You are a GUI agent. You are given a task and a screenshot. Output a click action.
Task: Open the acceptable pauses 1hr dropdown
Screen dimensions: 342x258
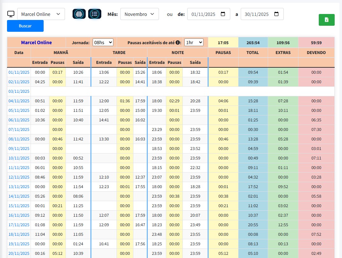pos(194,42)
